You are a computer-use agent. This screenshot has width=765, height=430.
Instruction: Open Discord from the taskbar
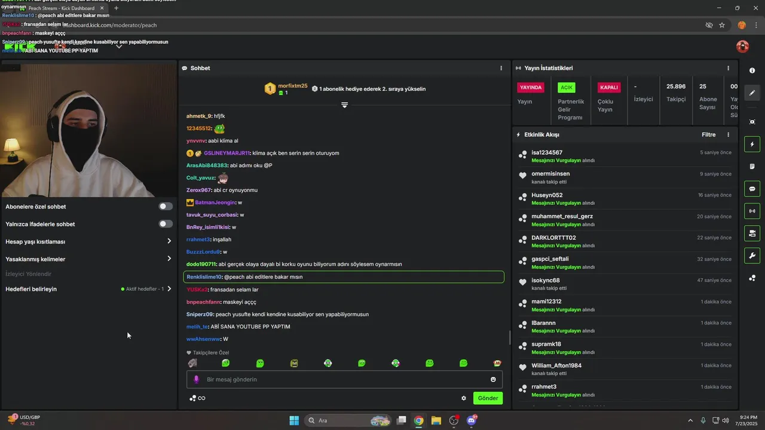pyautogui.click(x=472, y=420)
